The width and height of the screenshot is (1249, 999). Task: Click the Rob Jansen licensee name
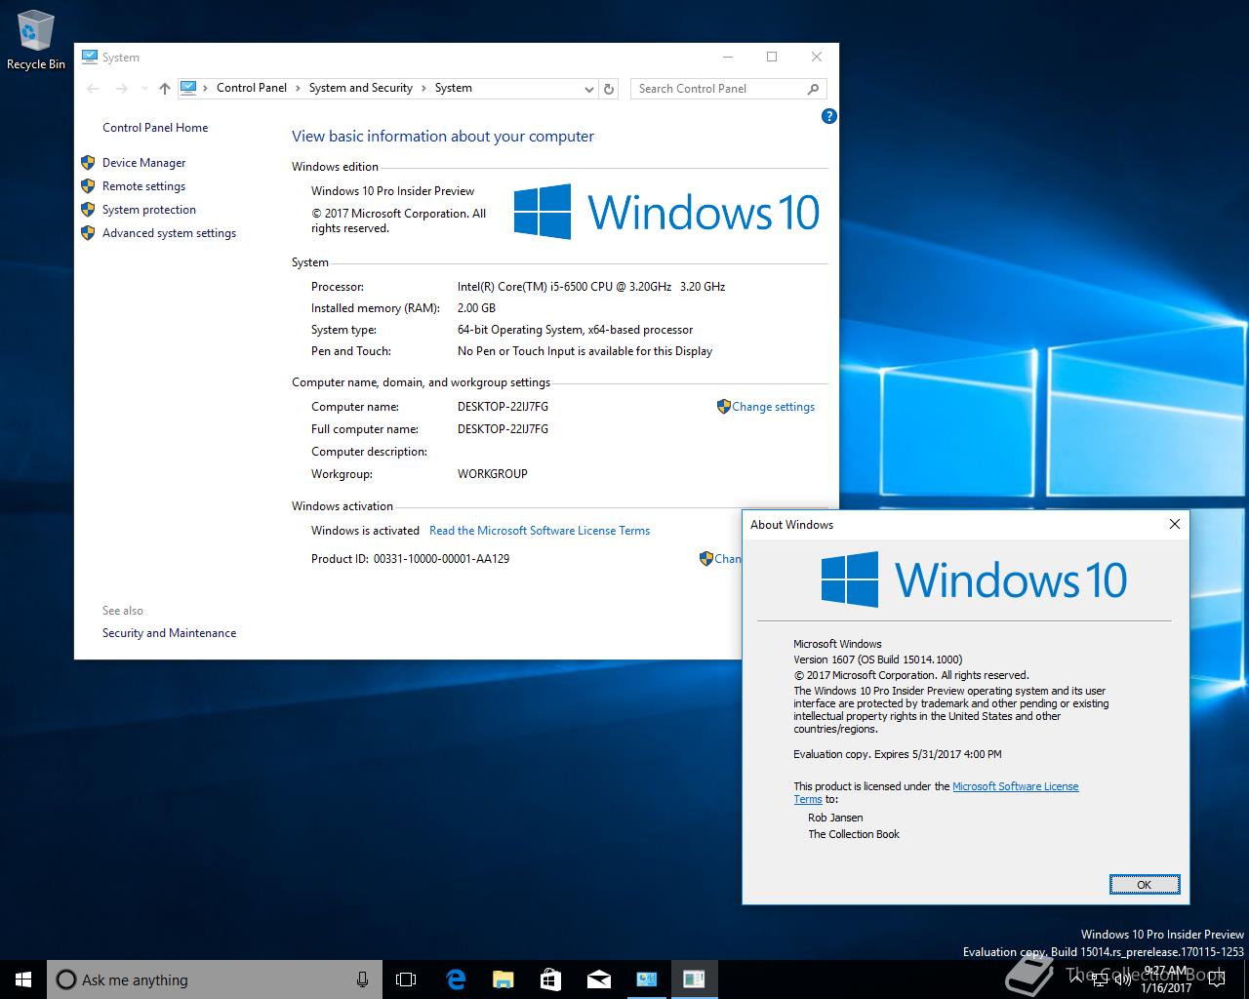835,818
